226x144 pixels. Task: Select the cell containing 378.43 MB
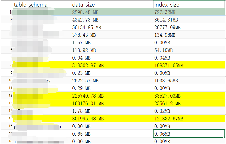pos(84,35)
